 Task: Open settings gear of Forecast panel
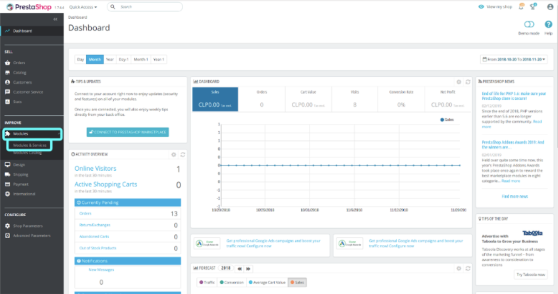[x=459, y=268]
